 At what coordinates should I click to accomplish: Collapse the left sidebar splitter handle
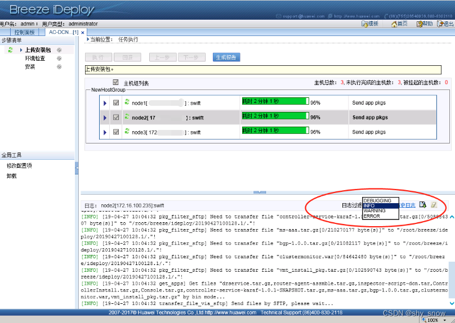point(77,168)
